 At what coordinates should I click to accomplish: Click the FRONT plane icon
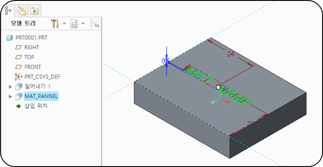click(x=19, y=67)
